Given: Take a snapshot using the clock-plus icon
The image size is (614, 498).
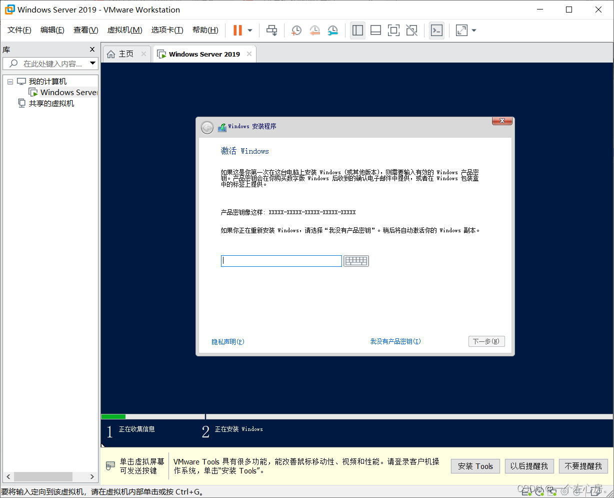Looking at the screenshot, I should pyautogui.click(x=296, y=31).
